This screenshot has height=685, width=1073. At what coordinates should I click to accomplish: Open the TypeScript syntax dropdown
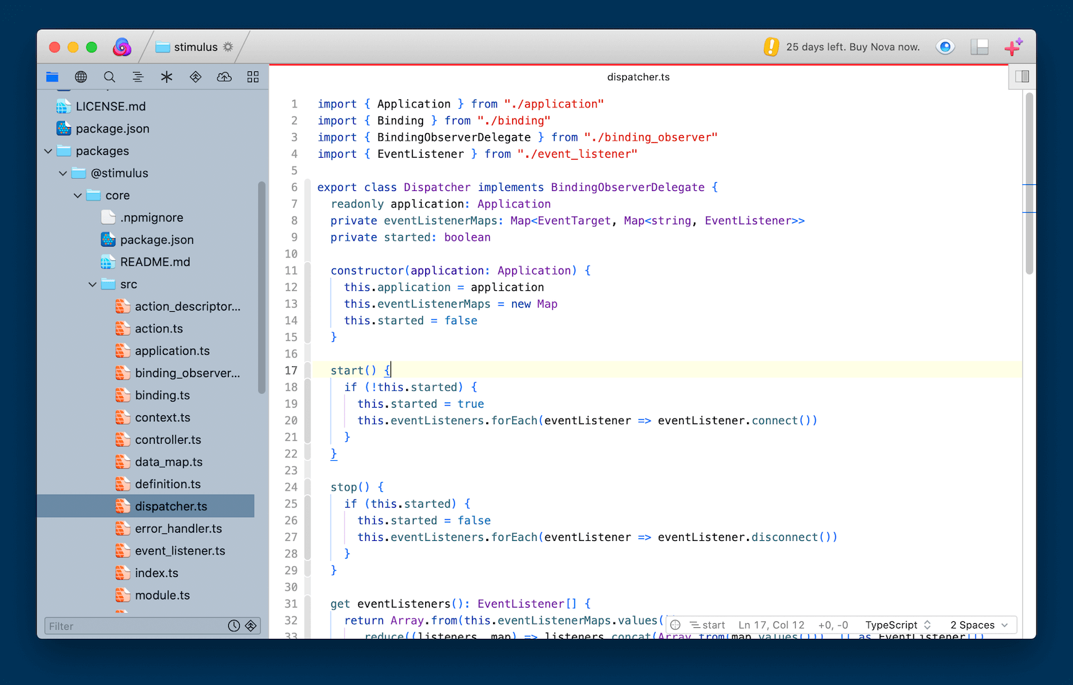coord(897,625)
